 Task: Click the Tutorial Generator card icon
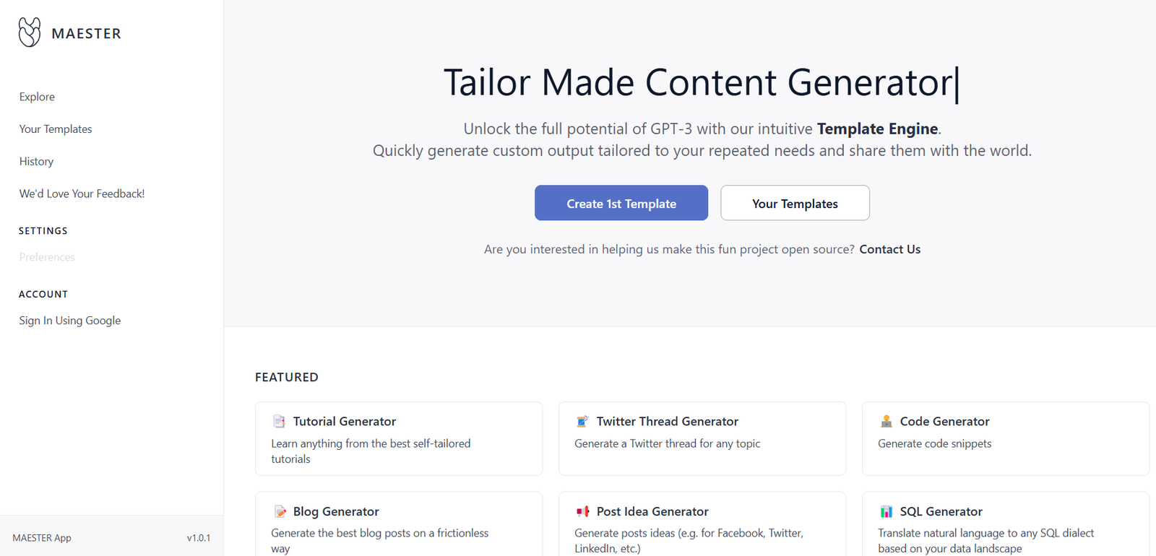(279, 422)
